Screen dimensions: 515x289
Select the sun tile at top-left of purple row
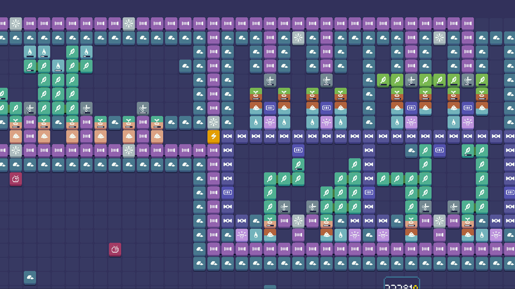pyautogui.click(x=16, y=24)
